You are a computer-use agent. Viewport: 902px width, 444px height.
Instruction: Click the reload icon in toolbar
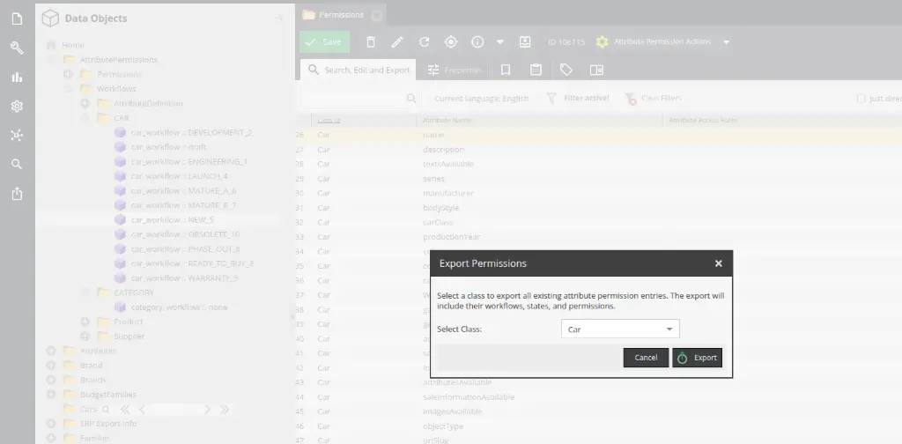pyautogui.click(x=425, y=42)
